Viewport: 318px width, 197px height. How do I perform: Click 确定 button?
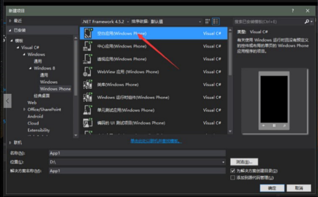coord(272,188)
